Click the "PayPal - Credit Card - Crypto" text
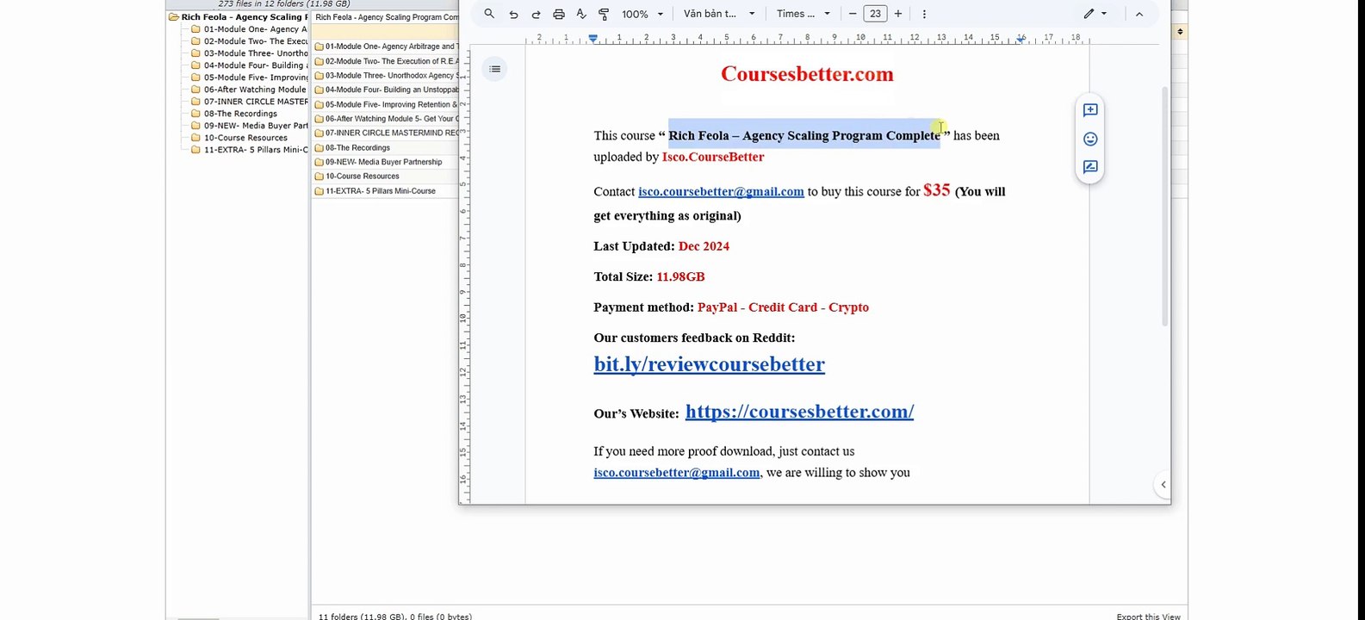 [783, 307]
